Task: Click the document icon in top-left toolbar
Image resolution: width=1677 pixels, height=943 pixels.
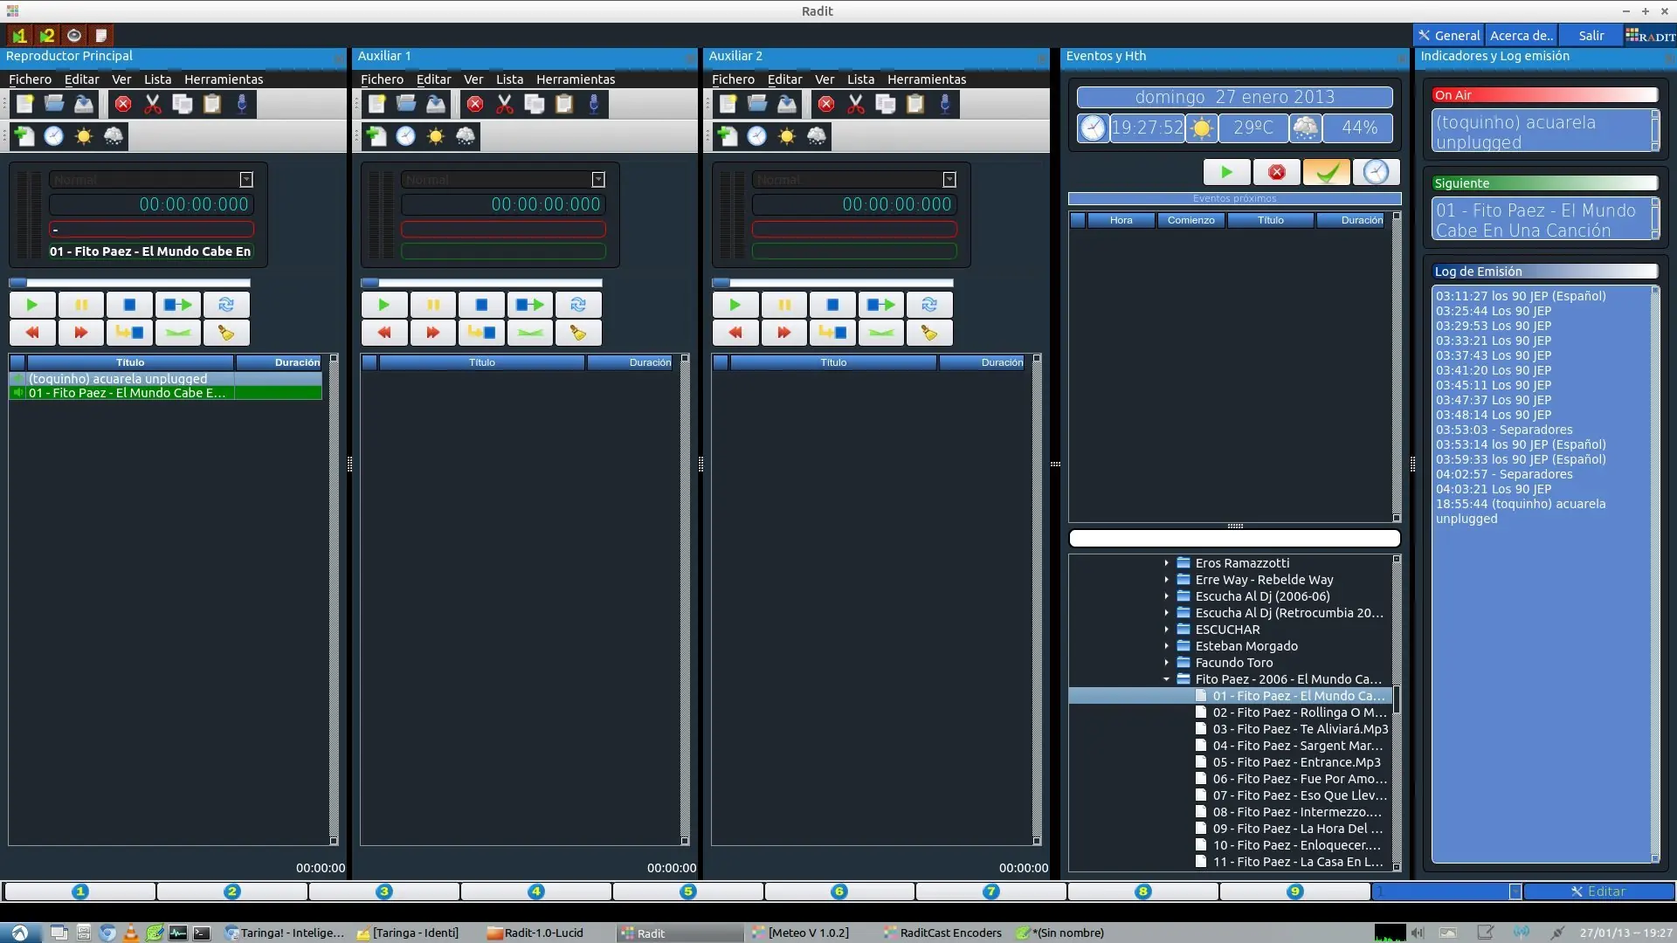Action: pyautogui.click(x=101, y=35)
